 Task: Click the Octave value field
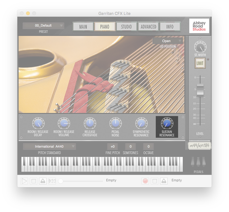click(x=149, y=146)
